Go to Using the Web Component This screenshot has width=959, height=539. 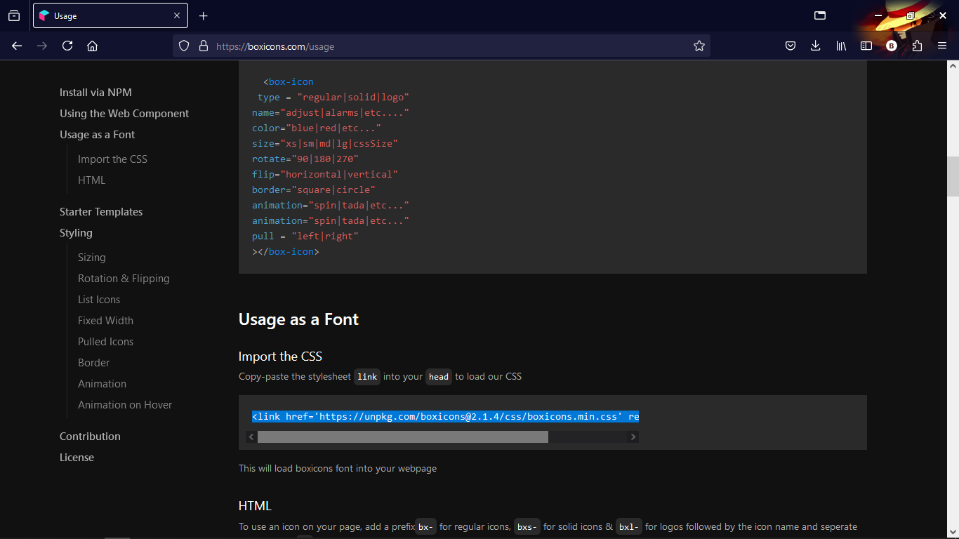(124, 114)
